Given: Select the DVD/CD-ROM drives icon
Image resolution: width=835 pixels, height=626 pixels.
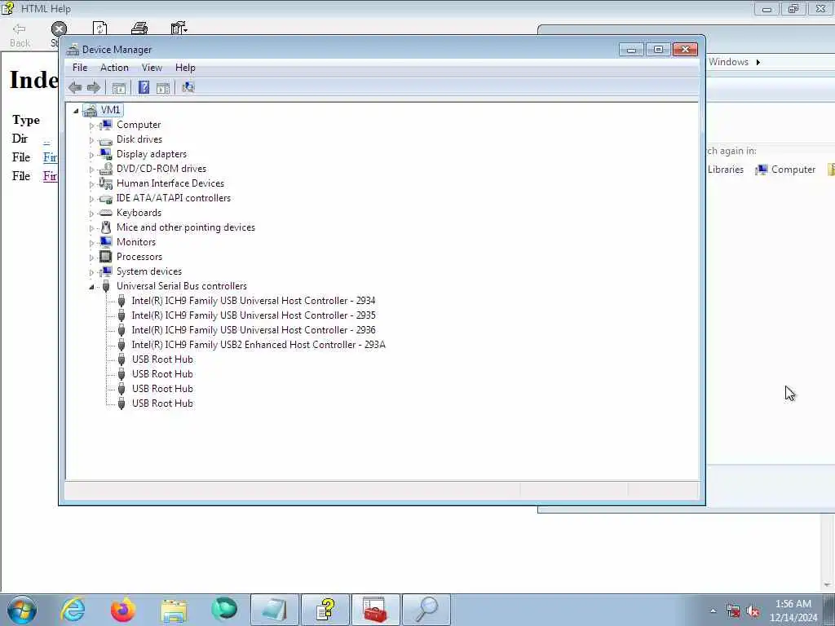Looking at the screenshot, I should pyautogui.click(x=106, y=169).
